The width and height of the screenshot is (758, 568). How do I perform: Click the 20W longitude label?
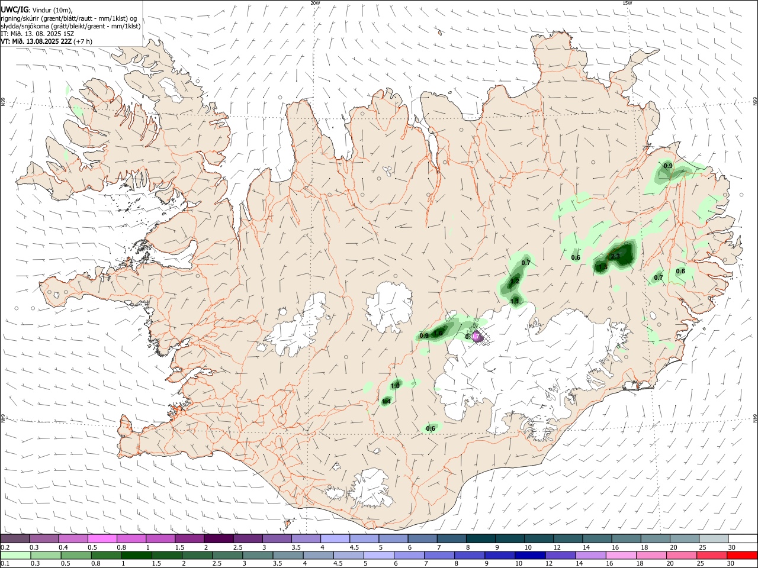[x=315, y=3]
